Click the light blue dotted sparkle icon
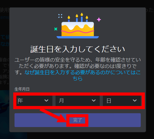 pyautogui.click(x=60, y=16)
